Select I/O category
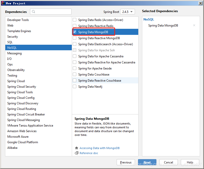 39,59
